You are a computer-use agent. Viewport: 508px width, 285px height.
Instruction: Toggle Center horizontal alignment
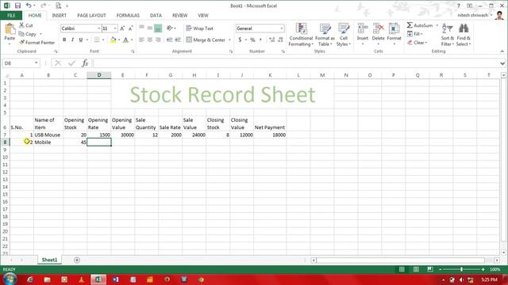150,40
